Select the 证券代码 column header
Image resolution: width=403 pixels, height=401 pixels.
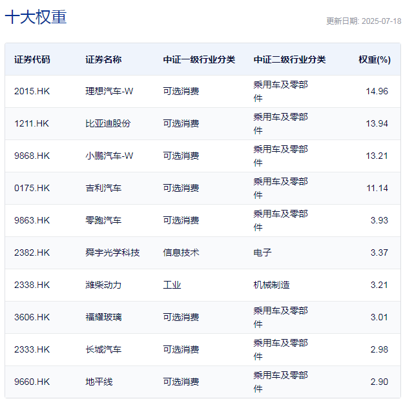pyautogui.click(x=32, y=59)
